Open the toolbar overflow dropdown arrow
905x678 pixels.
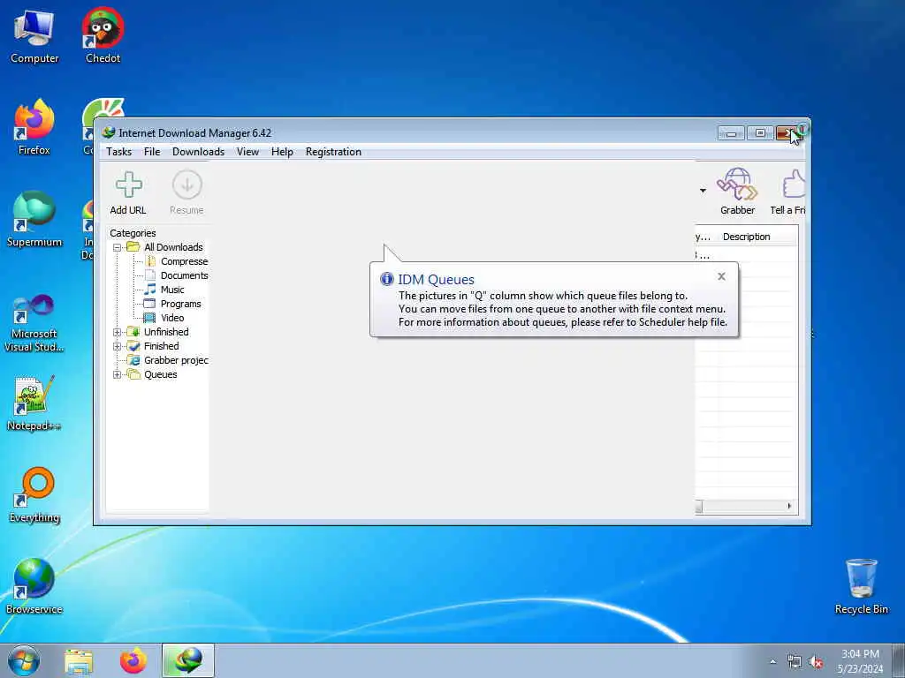(x=703, y=191)
